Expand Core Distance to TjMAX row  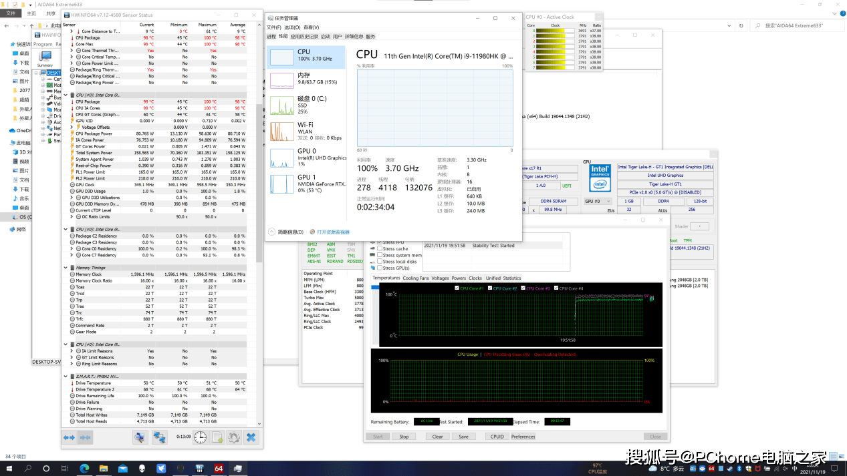(73, 31)
